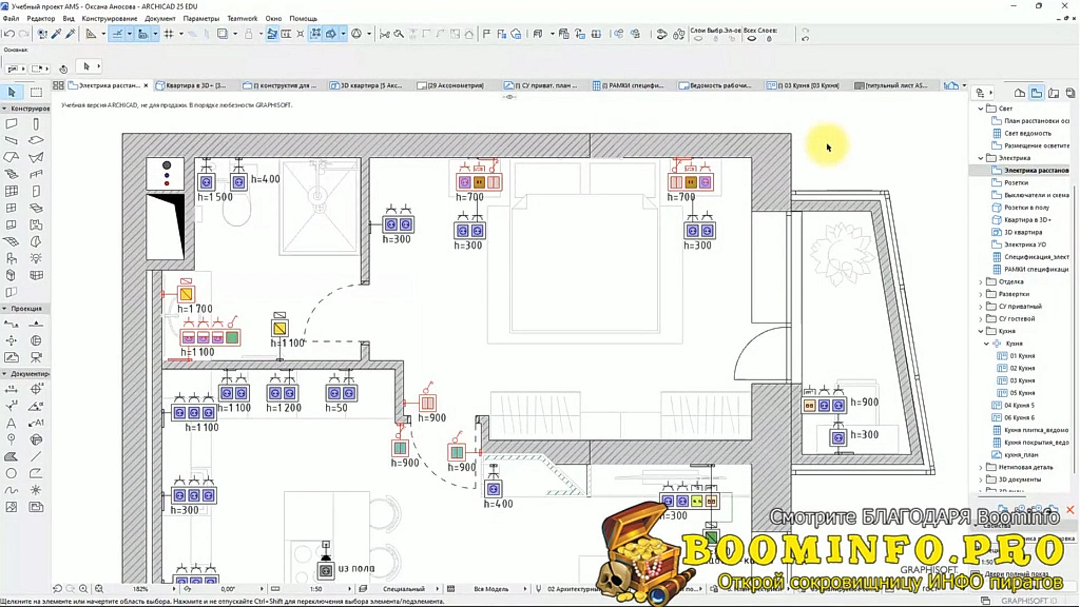Choose the Line tool

pyautogui.click(x=36, y=456)
